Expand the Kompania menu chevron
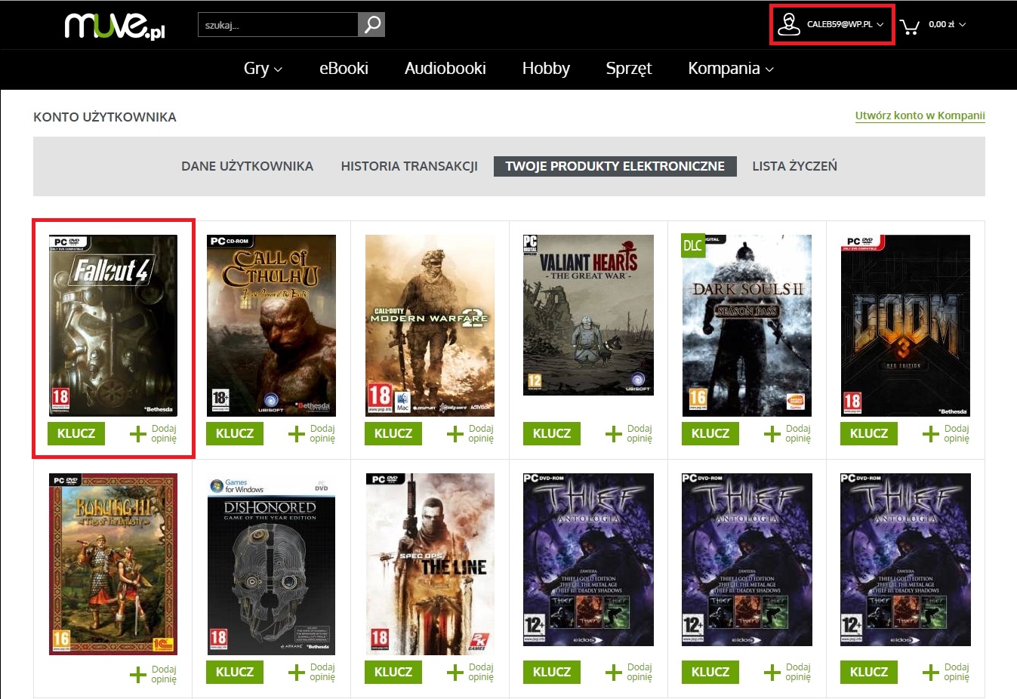 click(769, 69)
